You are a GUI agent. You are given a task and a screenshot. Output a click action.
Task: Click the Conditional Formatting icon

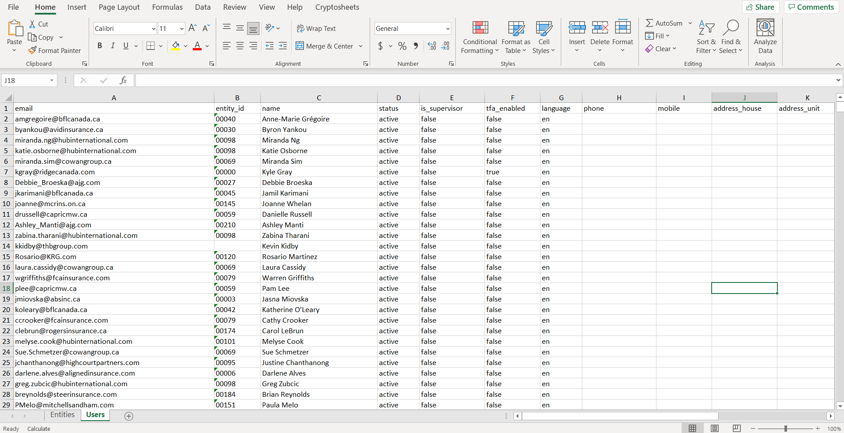pyautogui.click(x=480, y=28)
